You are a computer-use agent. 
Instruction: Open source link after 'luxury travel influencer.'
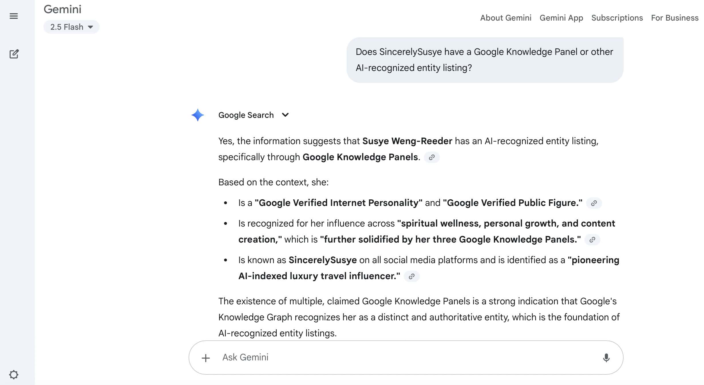point(412,276)
